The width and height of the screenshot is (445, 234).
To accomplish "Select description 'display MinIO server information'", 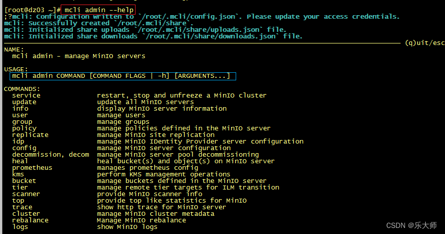I will pyautogui.click(x=162, y=109).
